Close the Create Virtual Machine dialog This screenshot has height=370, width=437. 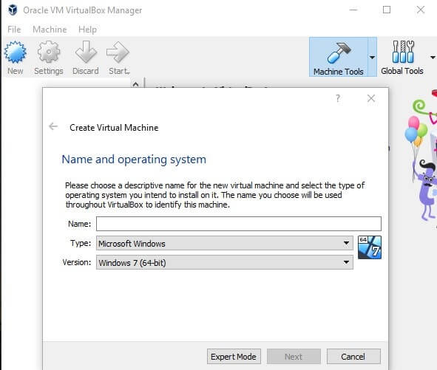tap(371, 98)
